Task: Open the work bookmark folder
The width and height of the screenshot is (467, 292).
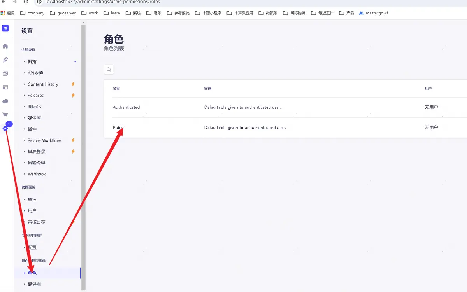Action: [90, 13]
